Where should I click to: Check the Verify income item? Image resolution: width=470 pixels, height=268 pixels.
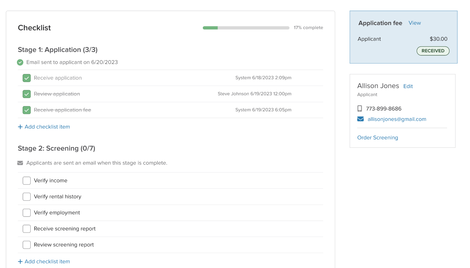26,180
